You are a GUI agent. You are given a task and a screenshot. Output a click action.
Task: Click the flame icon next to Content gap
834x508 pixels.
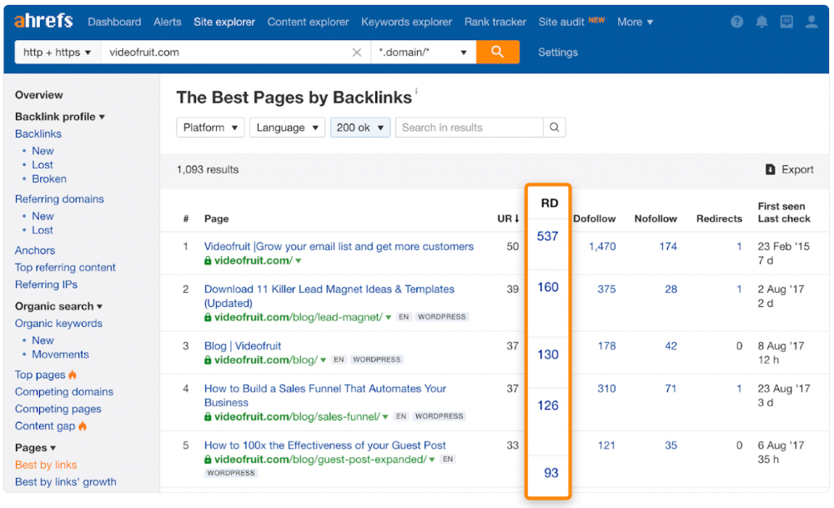[x=83, y=426]
